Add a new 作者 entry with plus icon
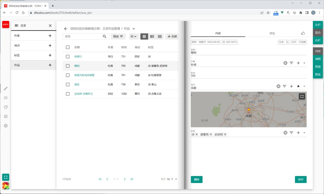The width and height of the screenshot is (324, 194). click(50, 36)
